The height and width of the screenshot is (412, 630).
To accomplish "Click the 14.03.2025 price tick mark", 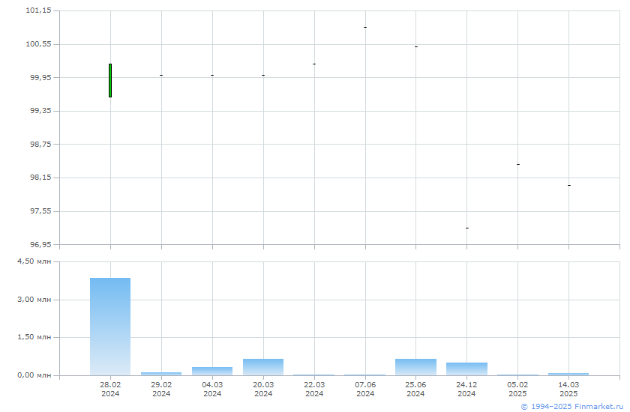I will point(569,185).
